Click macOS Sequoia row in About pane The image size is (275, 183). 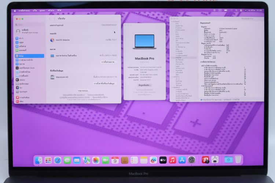coord(83,40)
